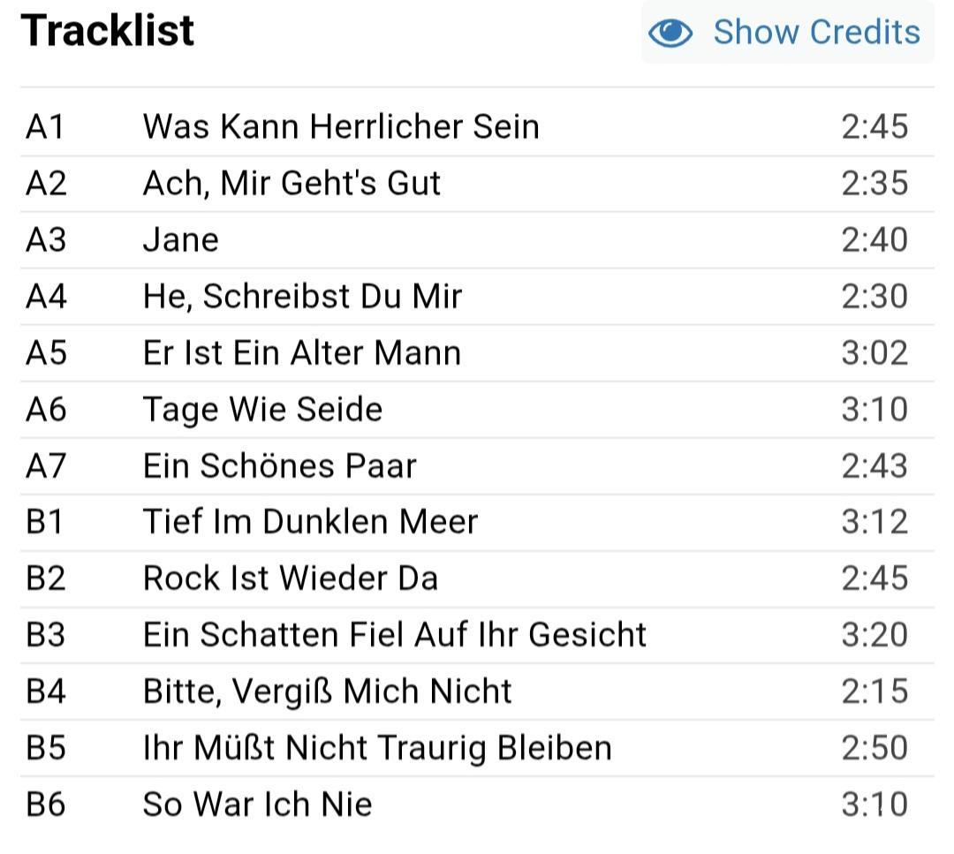954x854 pixels.
Task: Click track position label A1
Action: click(45, 126)
